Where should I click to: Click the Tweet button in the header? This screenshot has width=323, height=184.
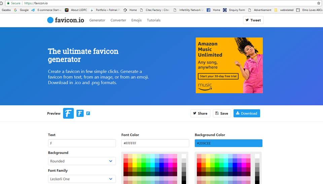pos(253,20)
